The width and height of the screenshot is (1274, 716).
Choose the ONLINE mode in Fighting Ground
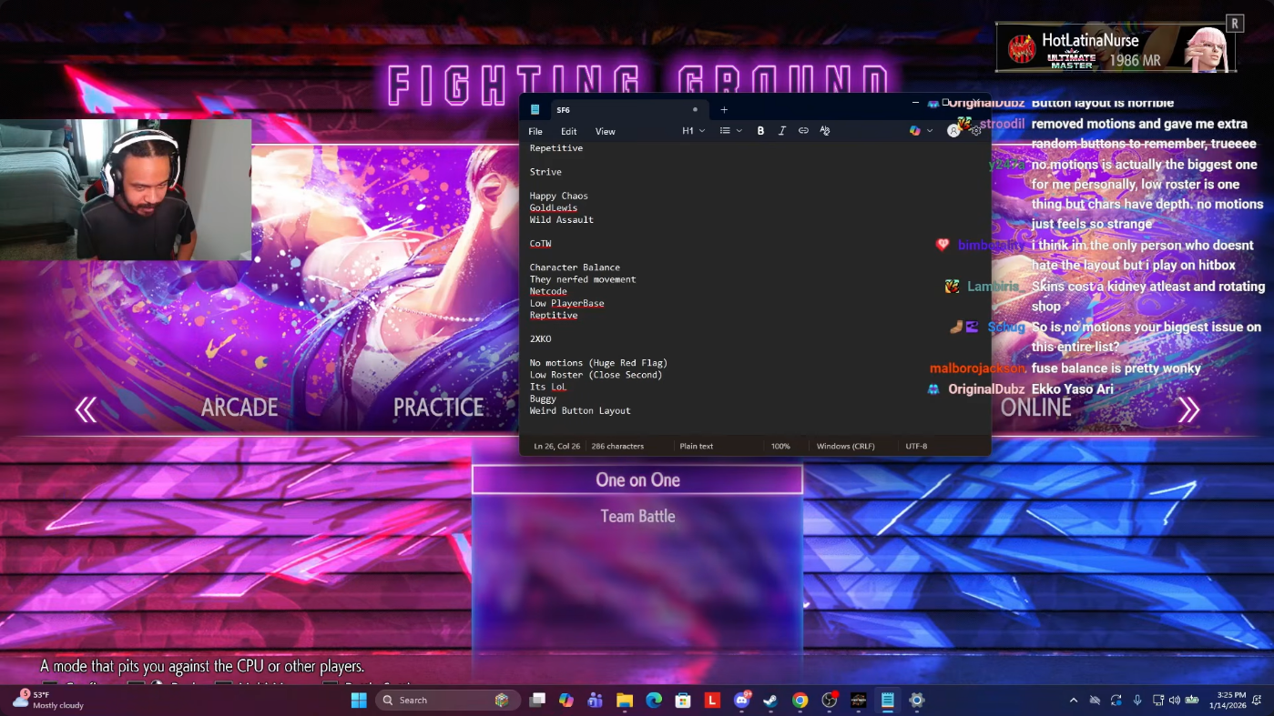point(1036,408)
